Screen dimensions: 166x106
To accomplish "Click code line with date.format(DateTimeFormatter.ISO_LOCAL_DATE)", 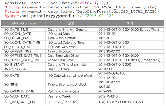I will tap(82, 12).
